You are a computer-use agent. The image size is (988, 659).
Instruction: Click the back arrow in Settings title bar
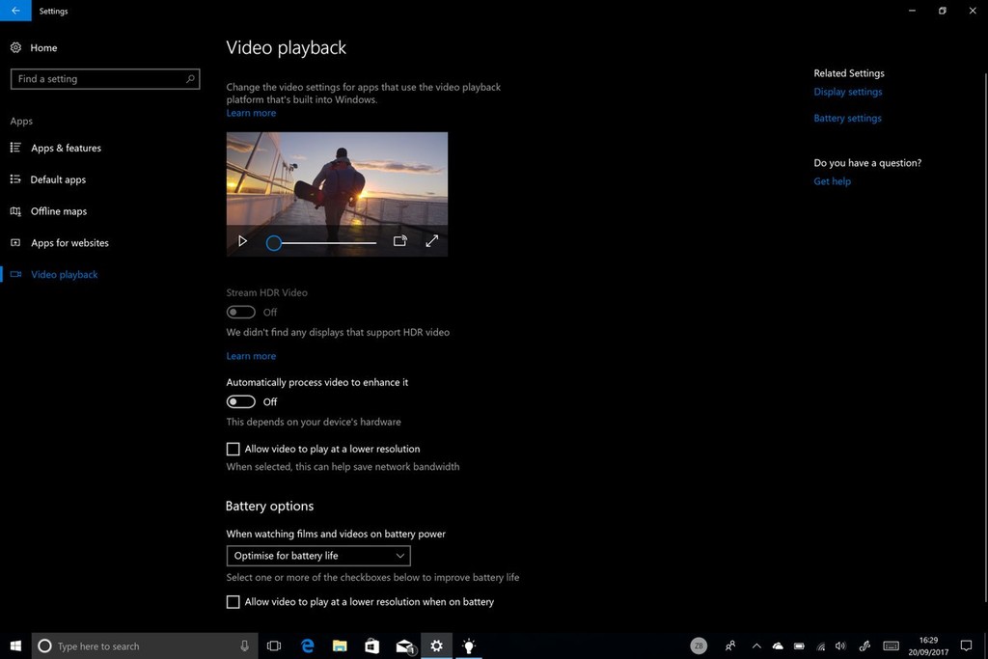(x=14, y=11)
